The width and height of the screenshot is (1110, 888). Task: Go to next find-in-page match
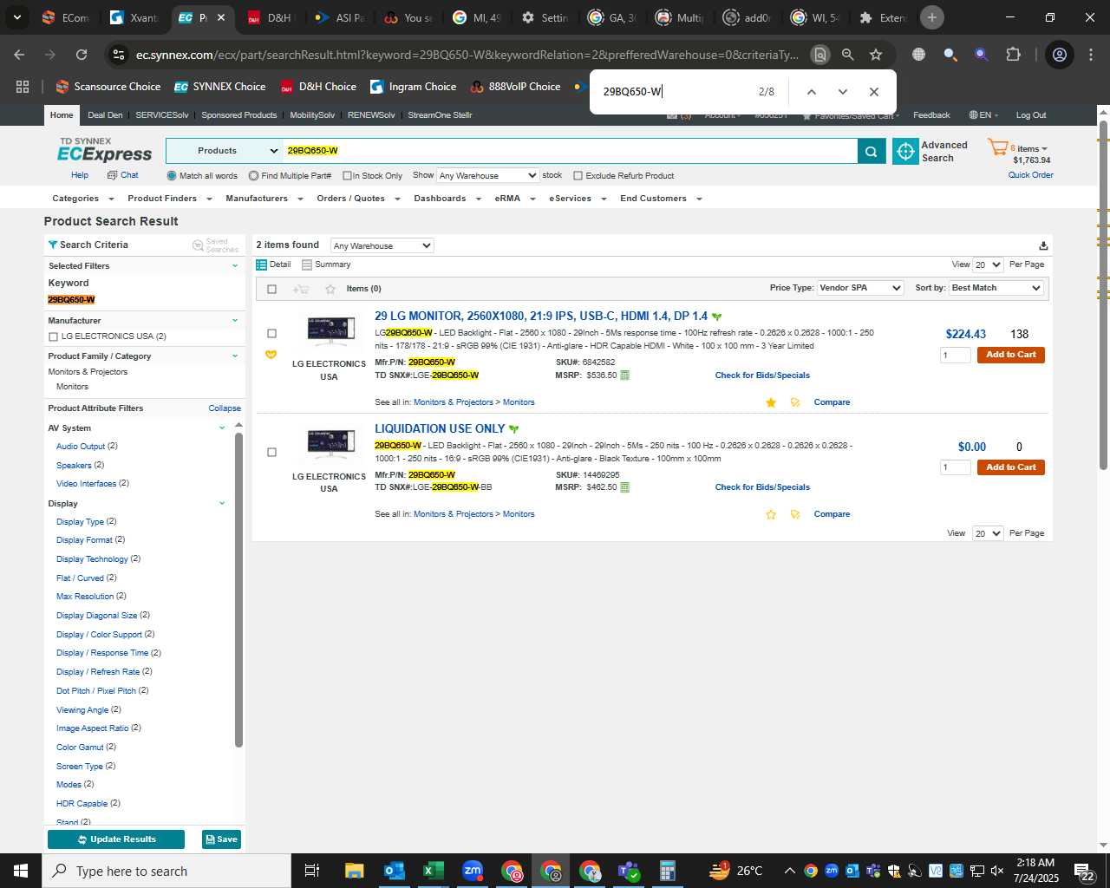coord(842,92)
